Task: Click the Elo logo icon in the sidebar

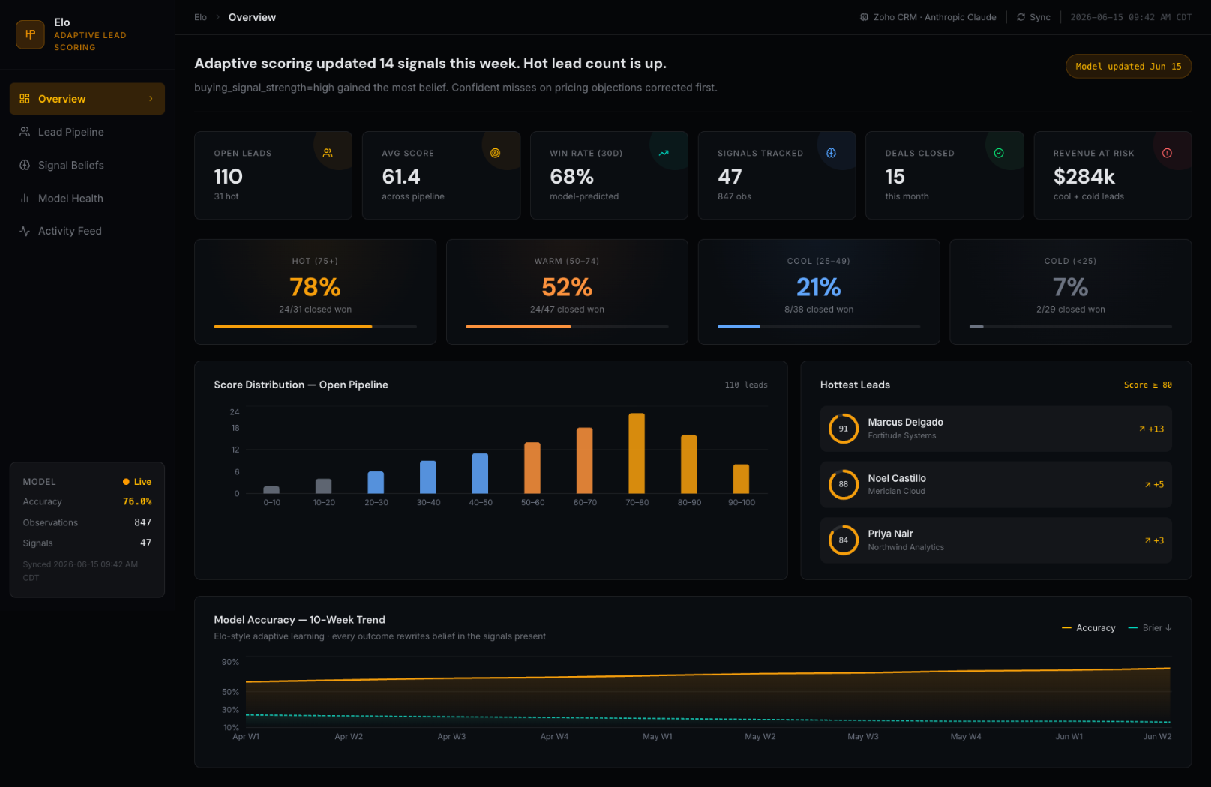Action: tap(30, 34)
